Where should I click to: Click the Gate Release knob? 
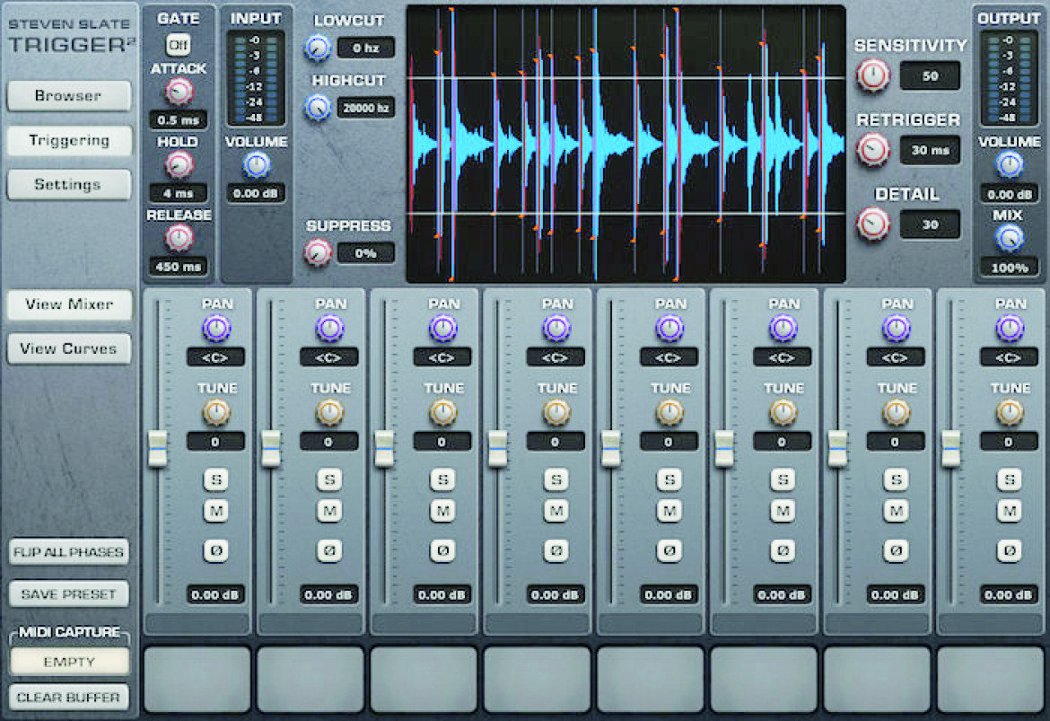179,238
